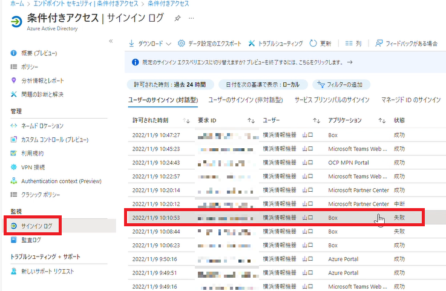Screen dimensions: 446x291
Task: Click the 状態 column header
Action: click(x=399, y=120)
